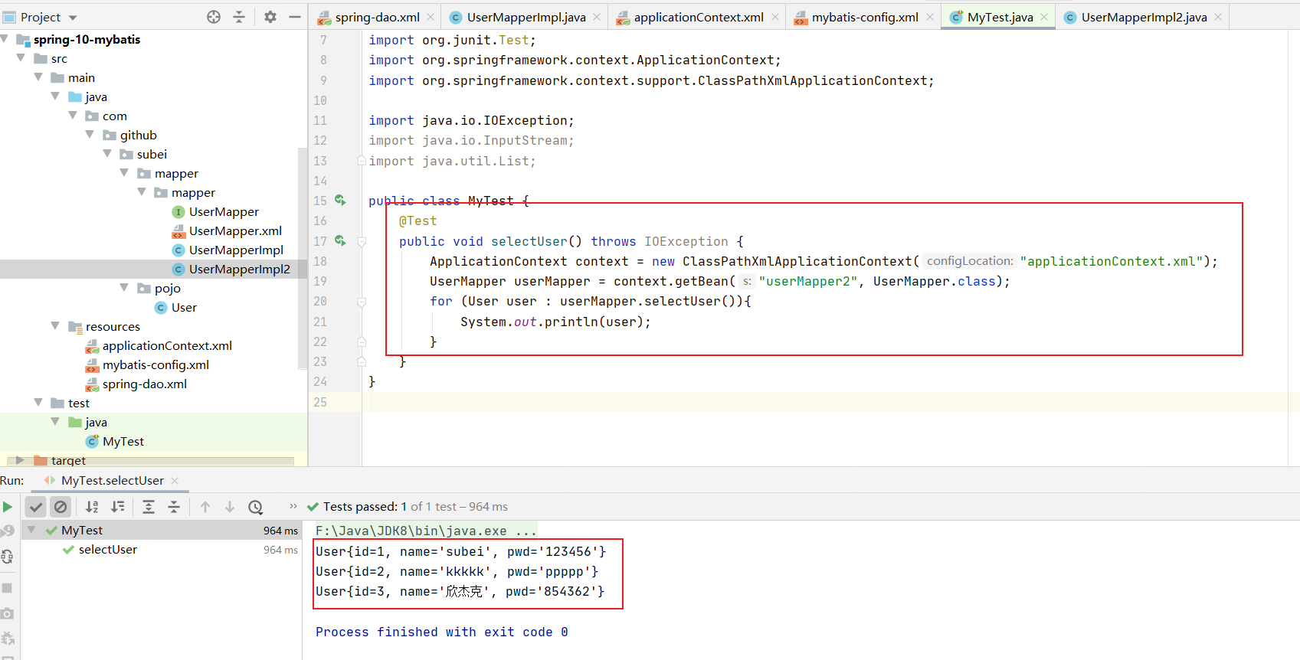Open mybatis-config.xml in resources
This screenshot has width=1300, height=660.
click(x=147, y=364)
